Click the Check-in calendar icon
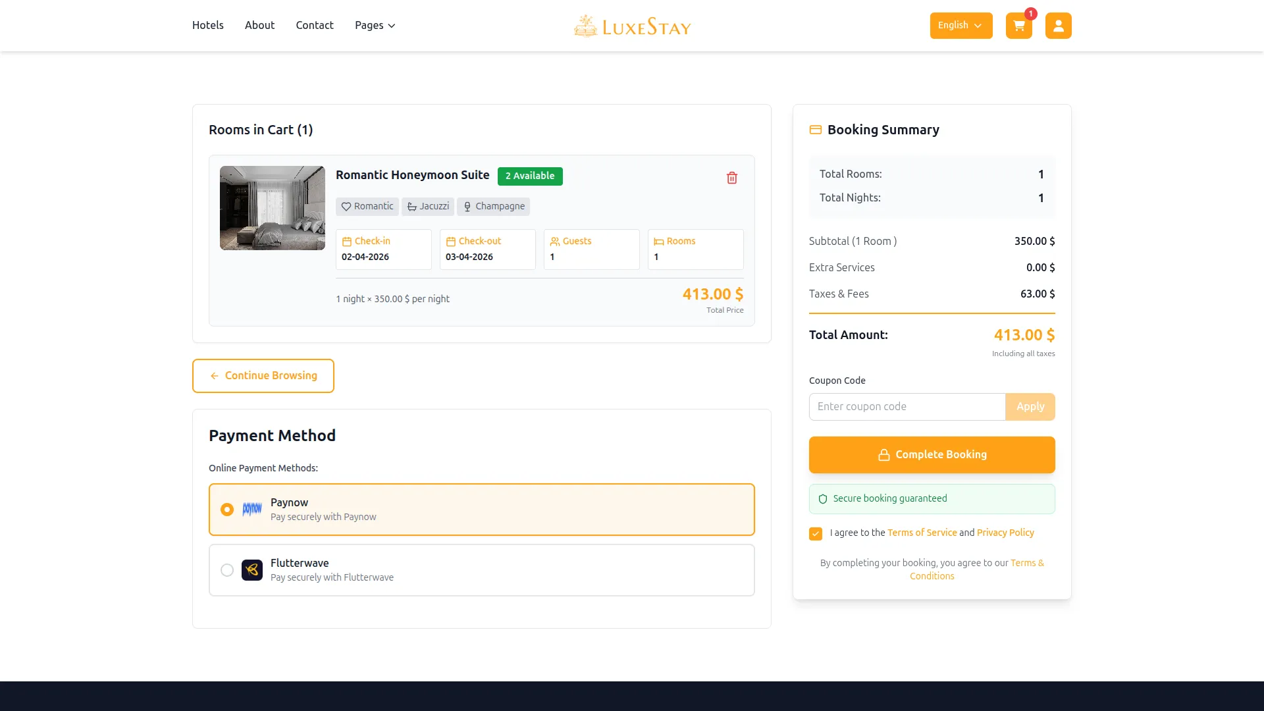 (346, 242)
